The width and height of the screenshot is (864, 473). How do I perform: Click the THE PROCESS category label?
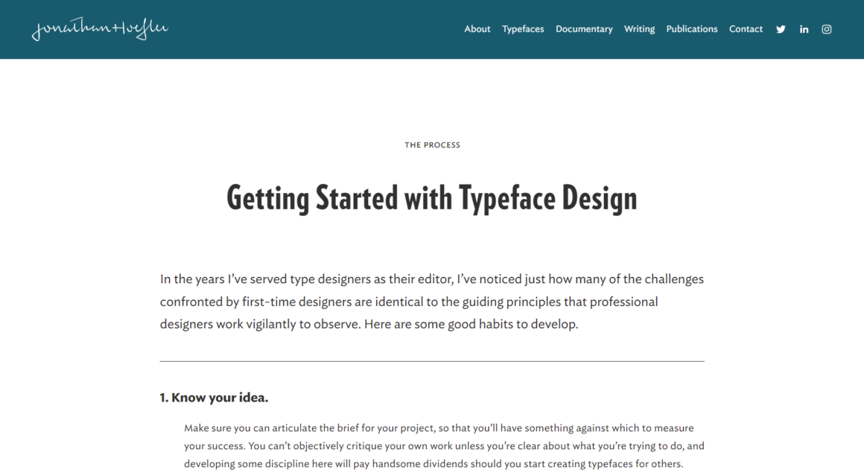click(432, 145)
